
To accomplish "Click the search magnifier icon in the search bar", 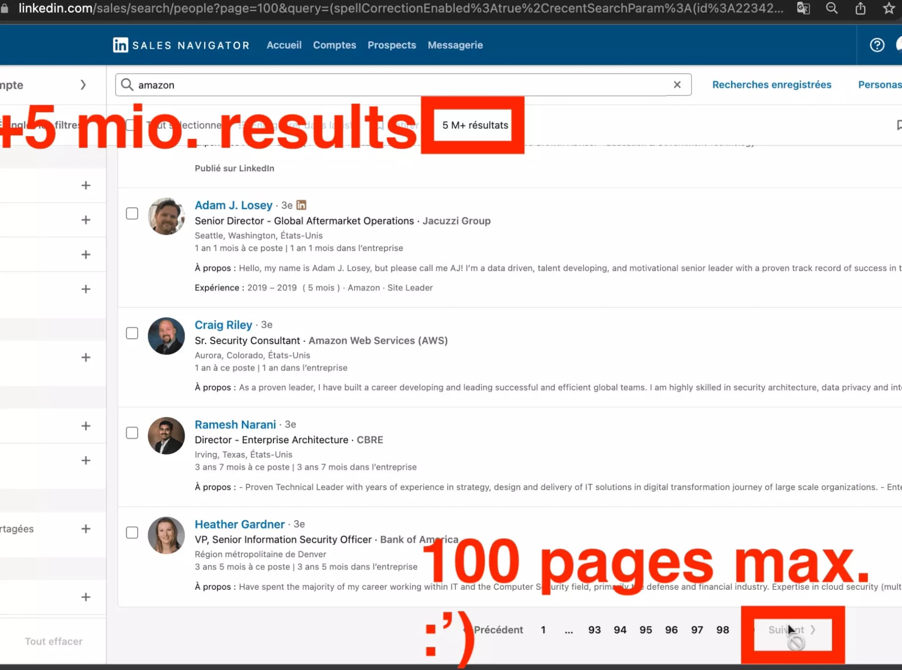I will [x=127, y=85].
